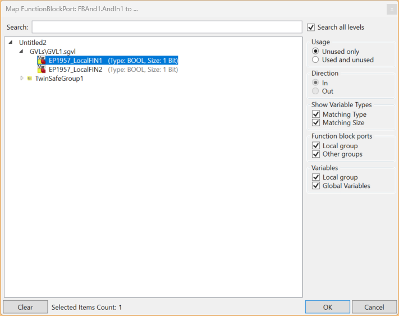This screenshot has height=316, width=399.
Task: Toggle Other groups checkbox
Action: click(x=316, y=154)
